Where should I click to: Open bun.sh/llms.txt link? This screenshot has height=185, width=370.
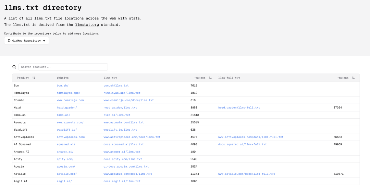[x=116, y=85]
